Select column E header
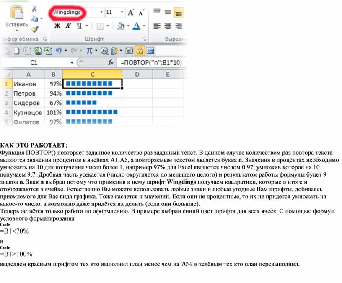The height and width of the screenshot is (283, 342). 168,74
